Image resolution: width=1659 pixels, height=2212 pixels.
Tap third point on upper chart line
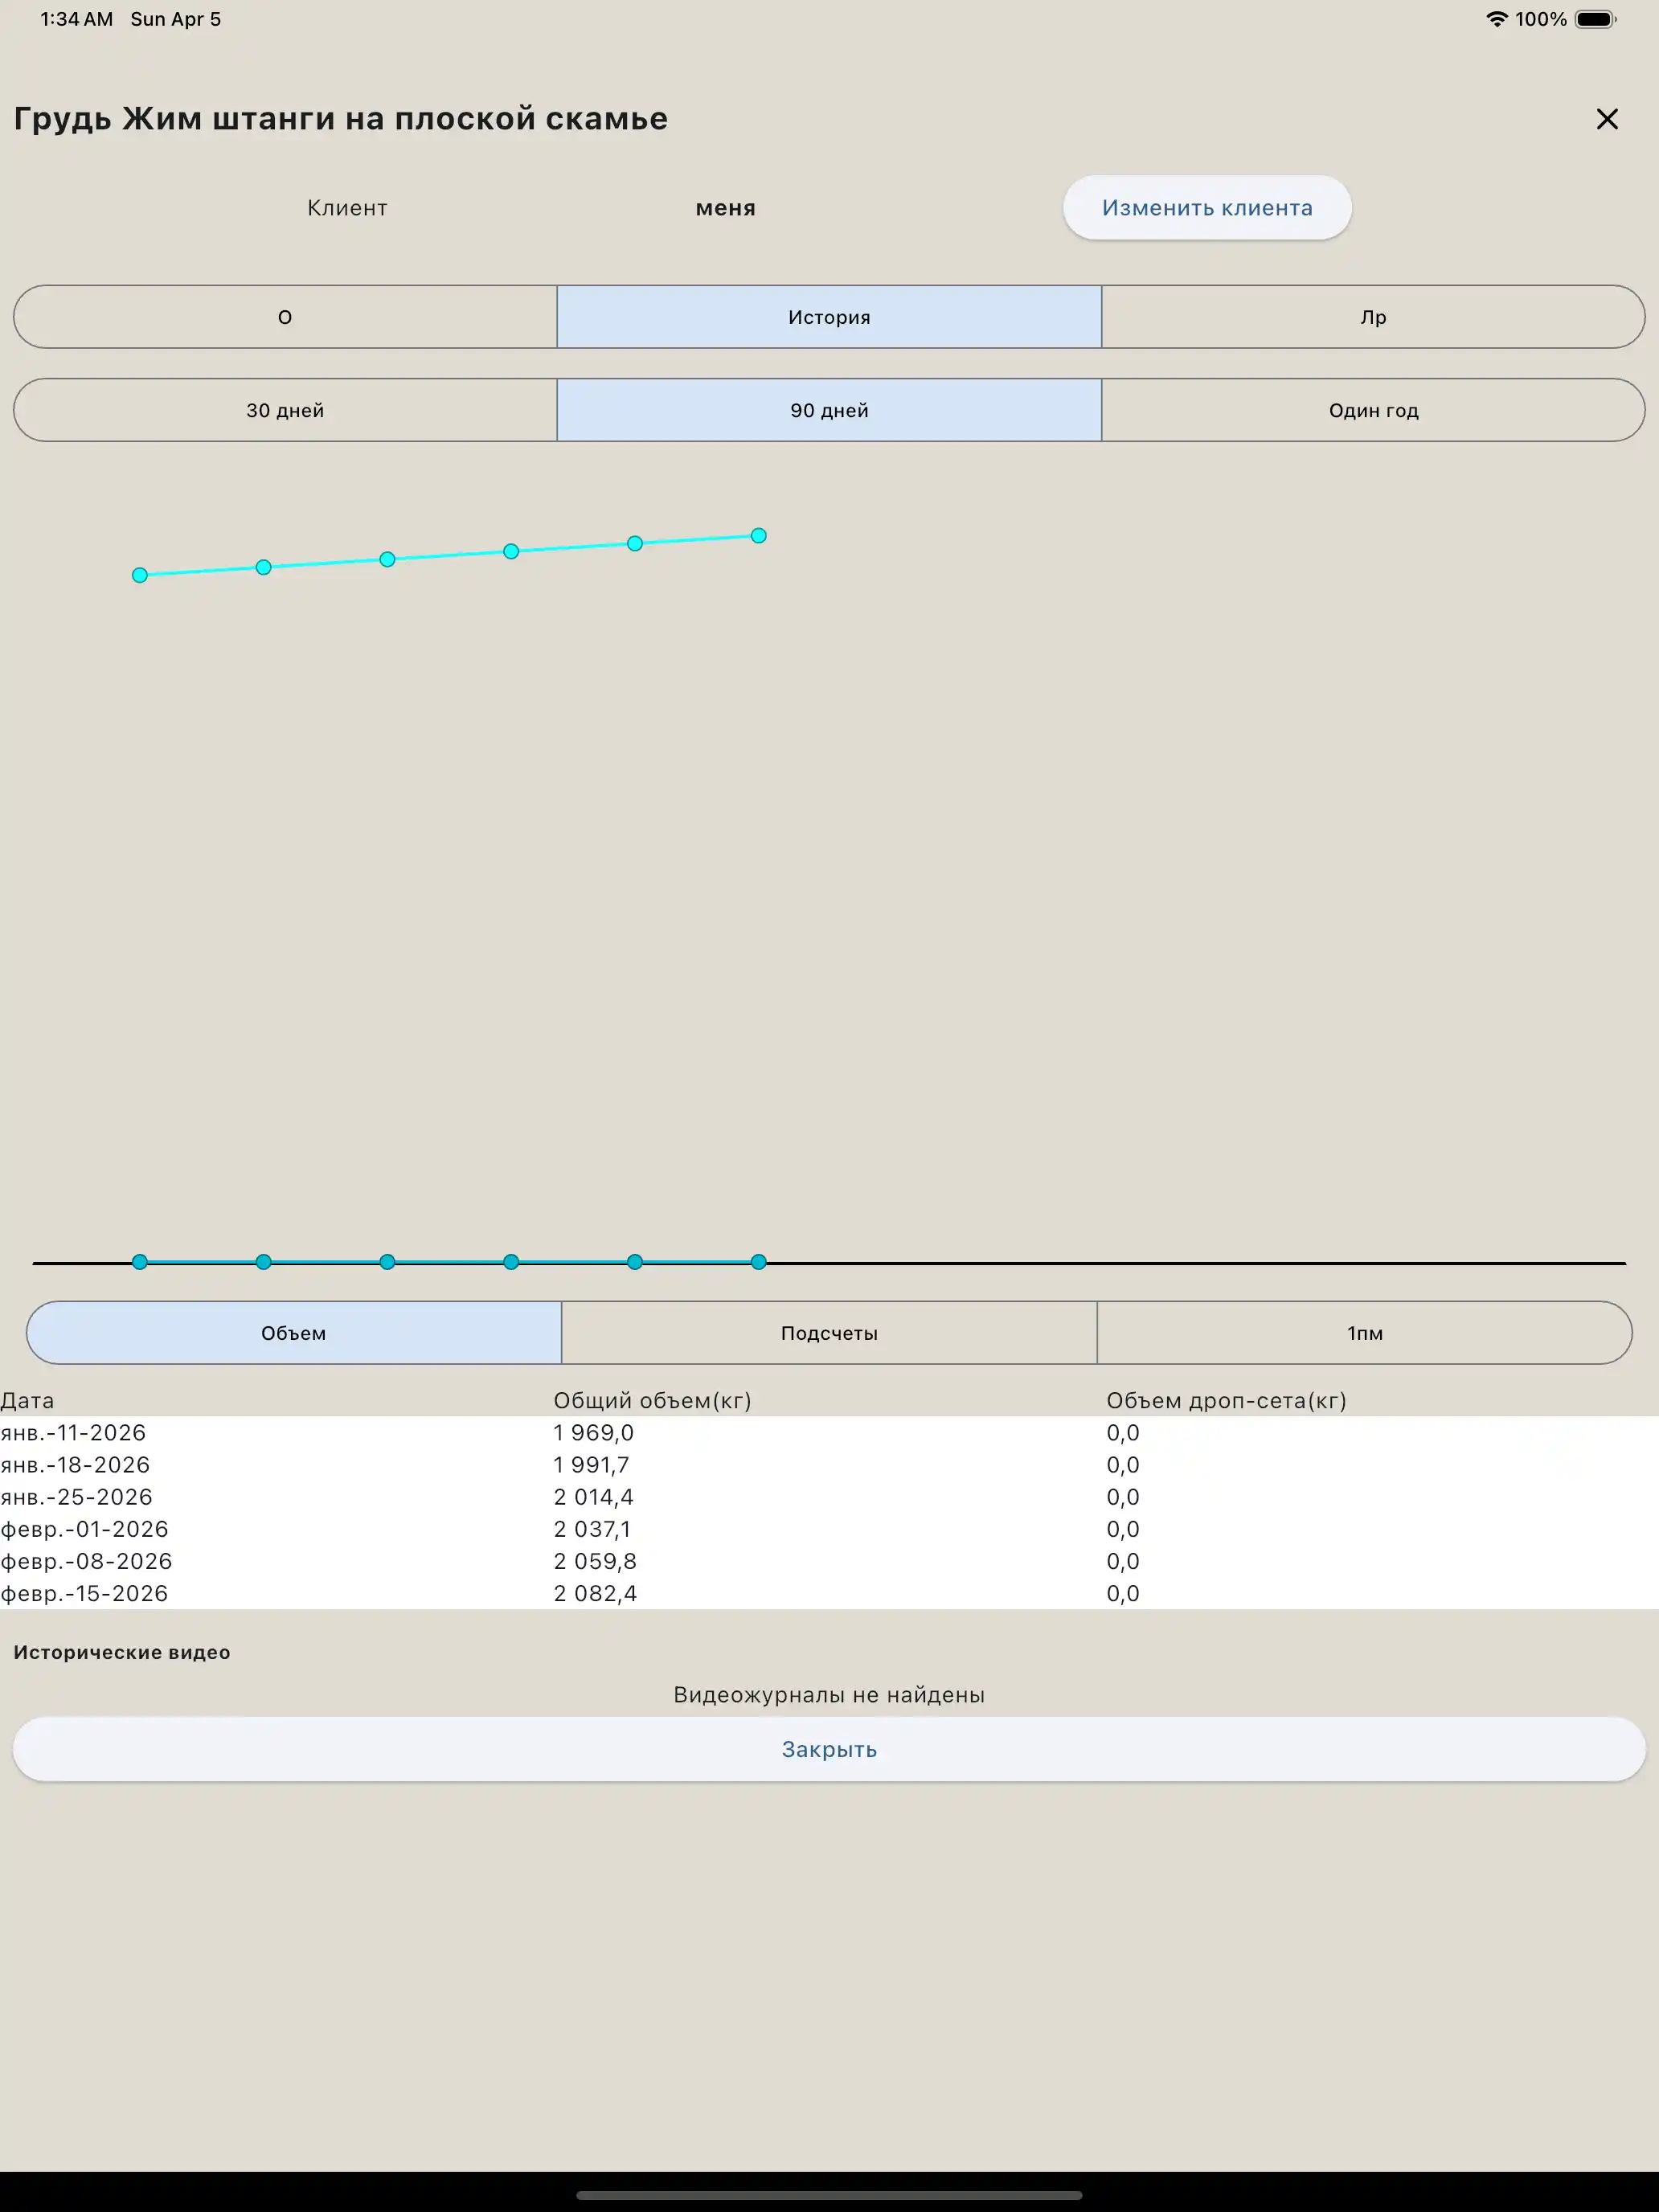(x=387, y=559)
